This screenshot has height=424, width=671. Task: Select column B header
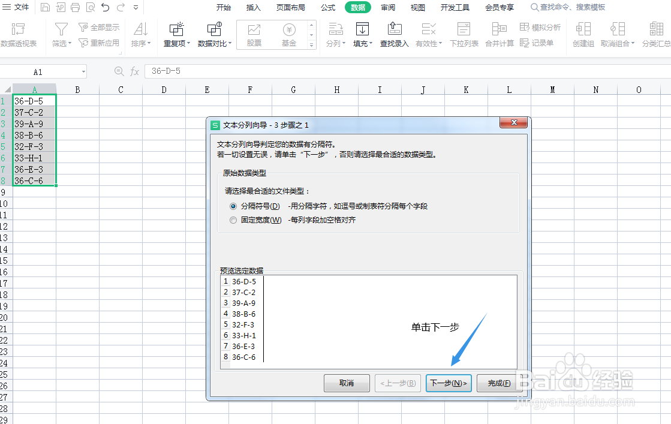(77, 89)
